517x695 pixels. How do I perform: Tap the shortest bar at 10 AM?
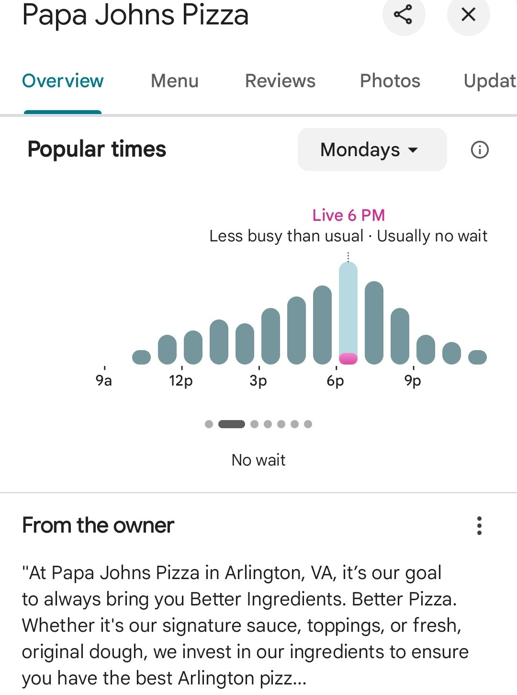141,357
